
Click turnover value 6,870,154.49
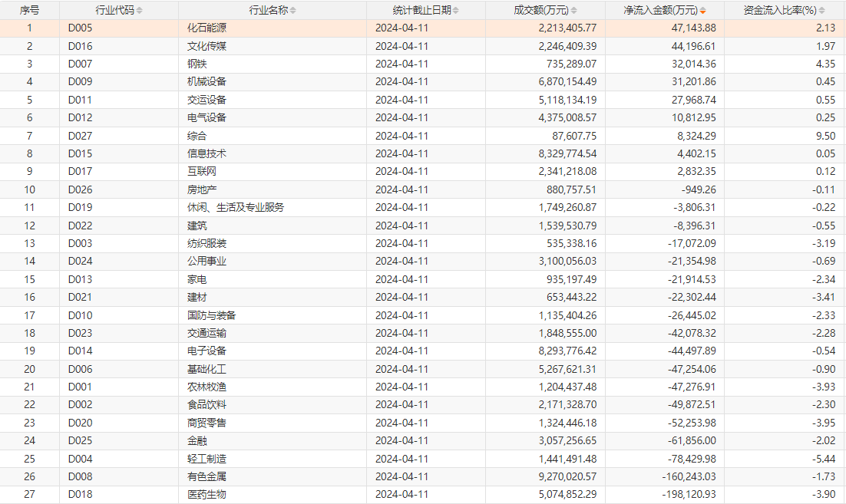[567, 82]
